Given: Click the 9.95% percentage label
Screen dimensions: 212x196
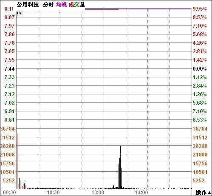Looking at the screenshot, I should click(200, 9).
